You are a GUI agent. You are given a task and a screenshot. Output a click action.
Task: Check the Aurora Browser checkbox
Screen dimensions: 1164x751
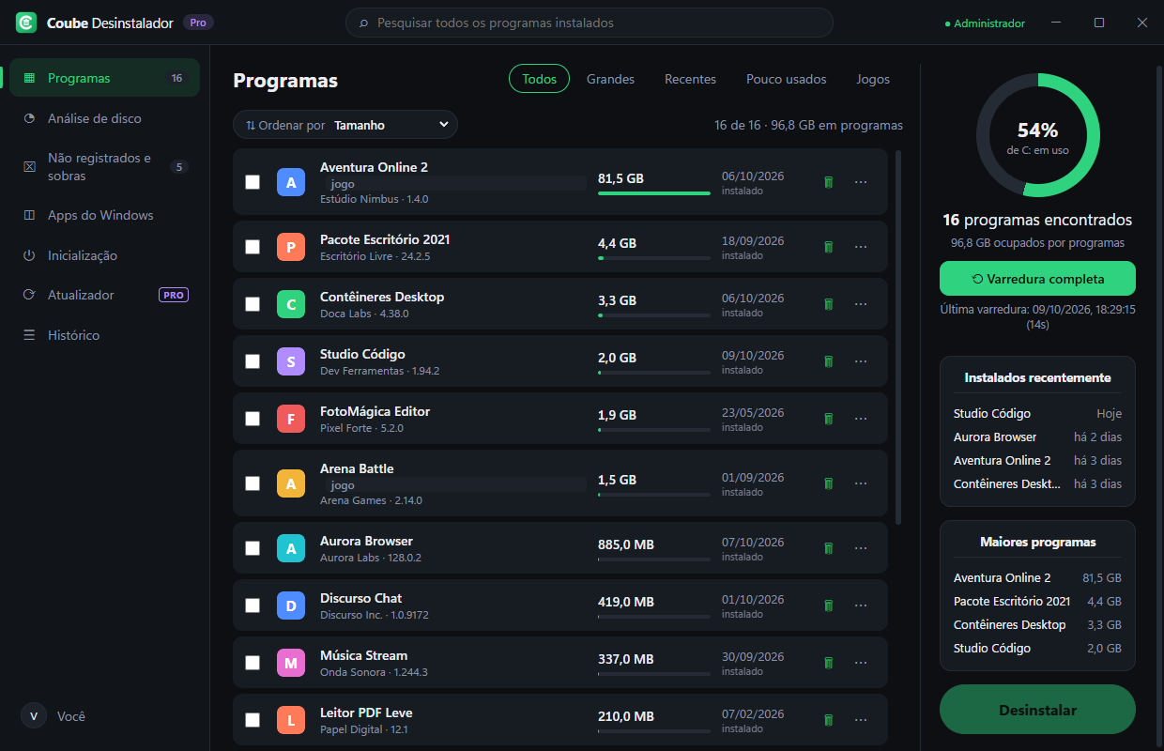[x=253, y=548]
